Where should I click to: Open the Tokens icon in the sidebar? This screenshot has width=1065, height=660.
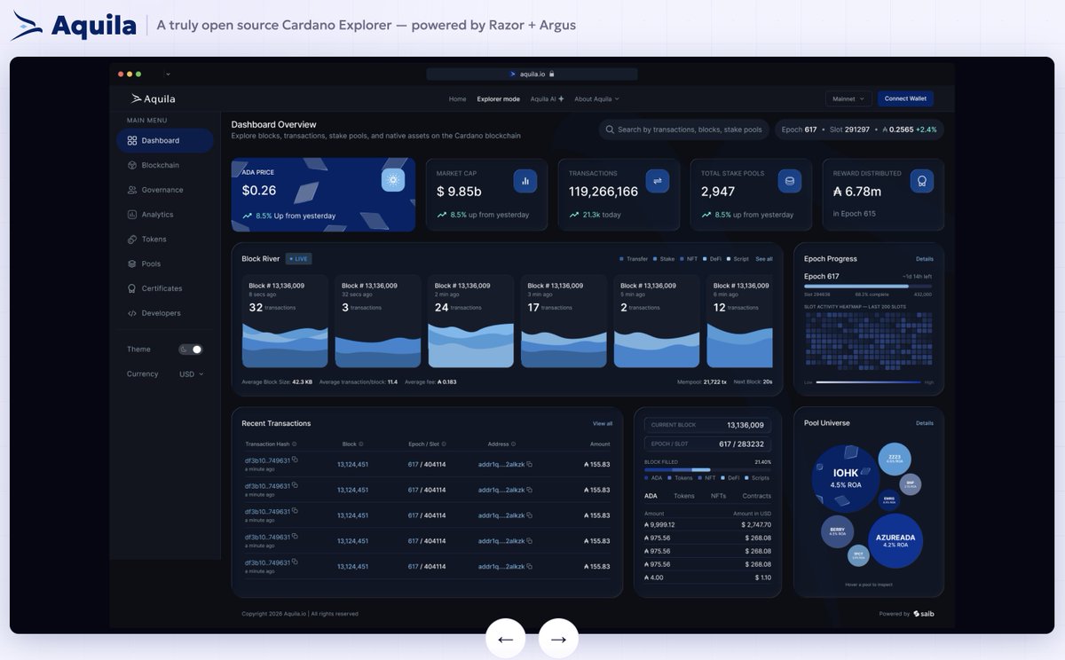pyautogui.click(x=131, y=240)
